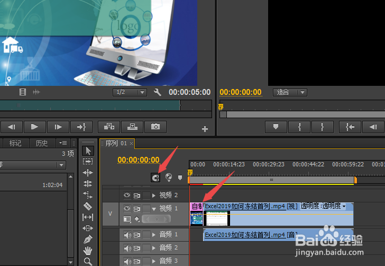
Task: Click the drag video only filmstrip icon
Action: tap(23, 92)
